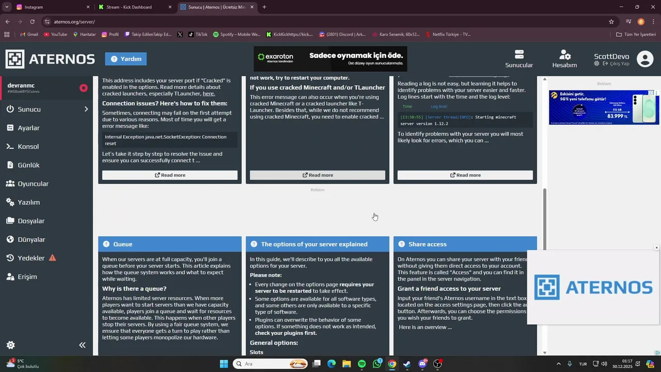Viewport: 661px width, 372px height.
Task: Open the Gmail bookmark
Action: click(28, 34)
